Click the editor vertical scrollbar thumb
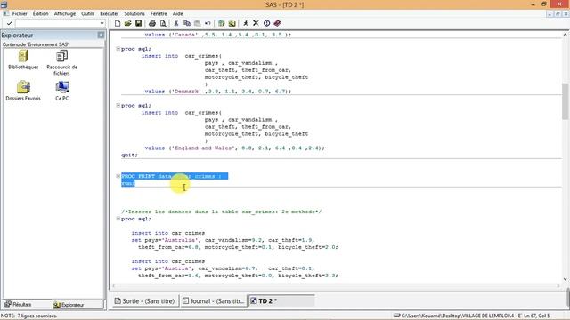This screenshot has width=570, height=320. click(x=565, y=101)
